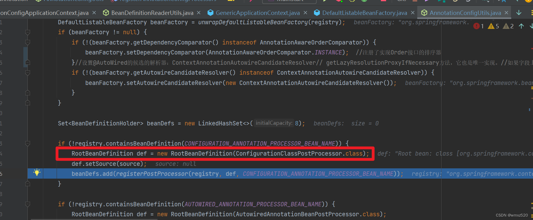Jump to previous highlighted error arrow
The width and height of the screenshot is (533, 220).
[x=521, y=26]
